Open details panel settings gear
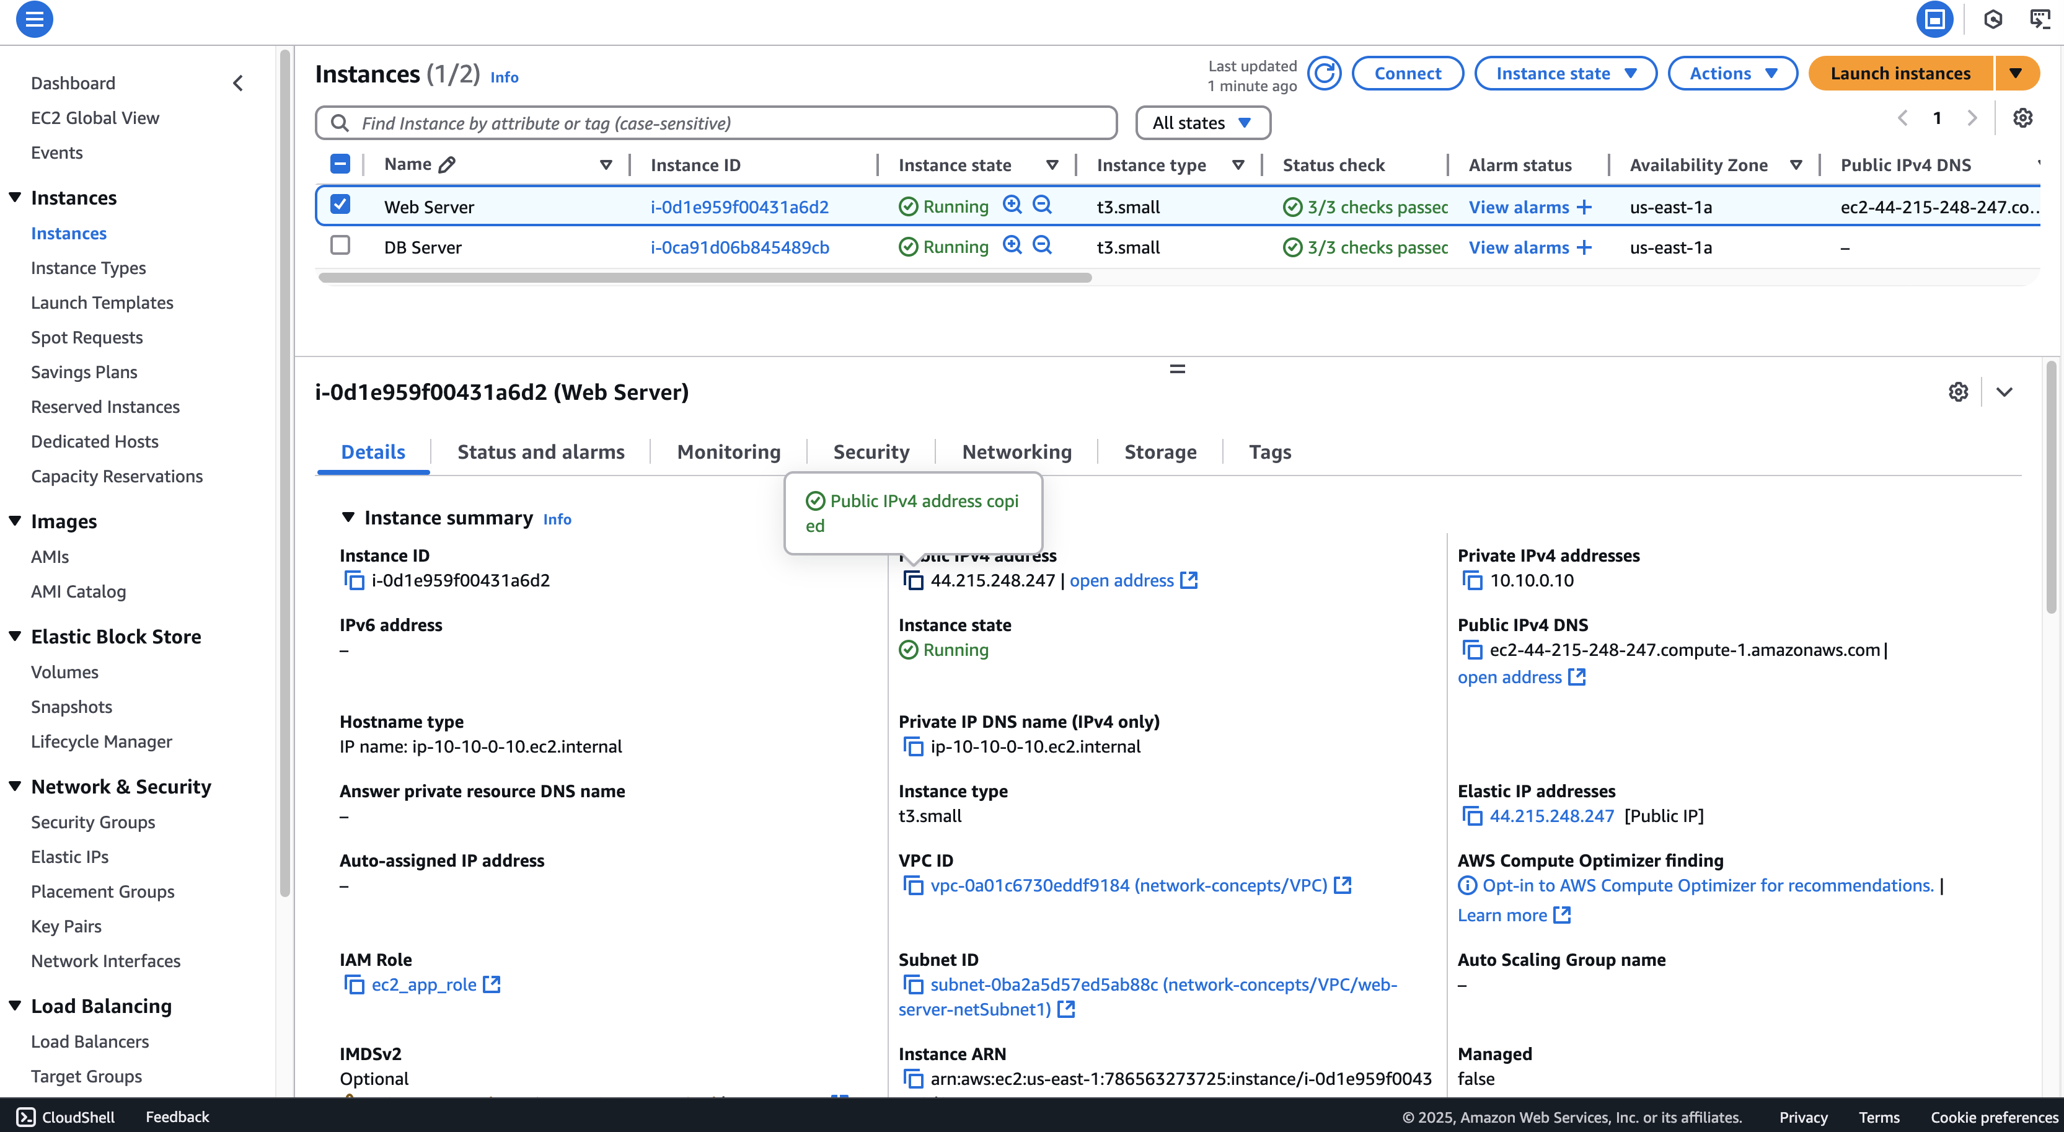Image resolution: width=2064 pixels, height=1132 pixels. tap(1958, 392)
